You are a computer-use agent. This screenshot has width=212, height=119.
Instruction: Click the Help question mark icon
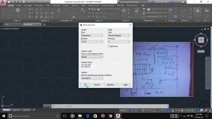point(183,2)
